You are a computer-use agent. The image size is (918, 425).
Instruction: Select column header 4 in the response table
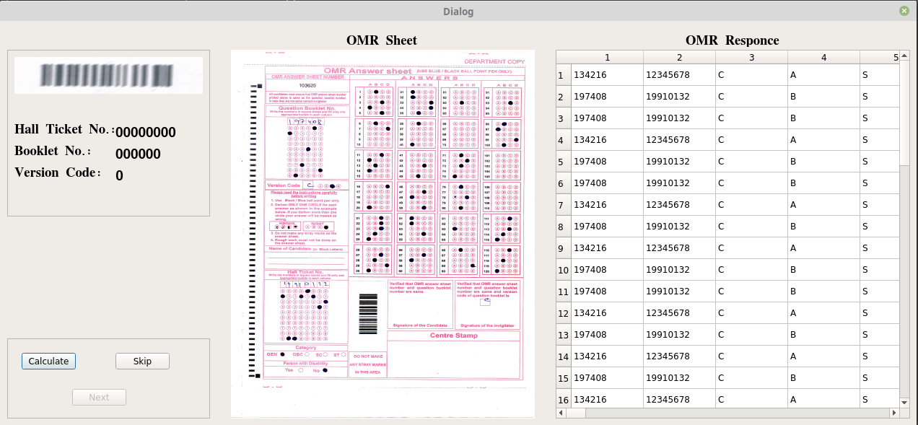pyautogui.click(x=823, y=57)
